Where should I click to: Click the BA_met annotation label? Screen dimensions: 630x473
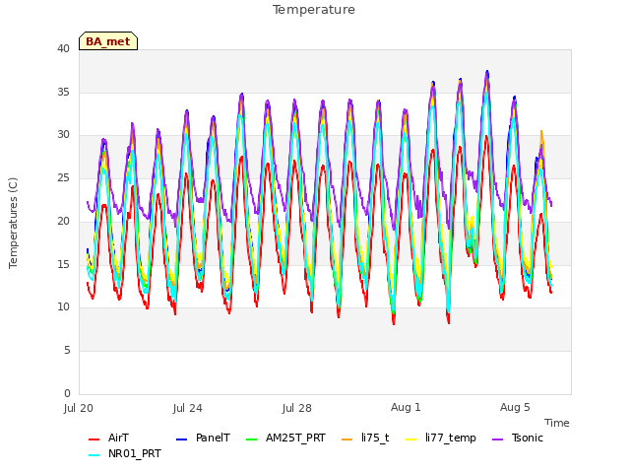pos(108,41)
